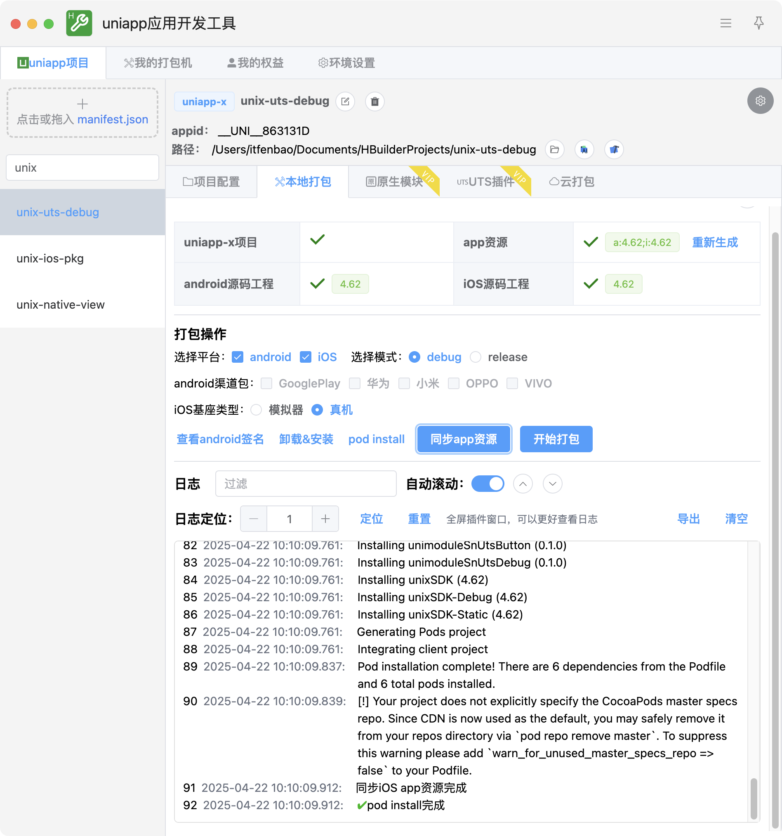Open project settings gear icon at right
This screenshot has height=836, width=782.
(760, 101)
